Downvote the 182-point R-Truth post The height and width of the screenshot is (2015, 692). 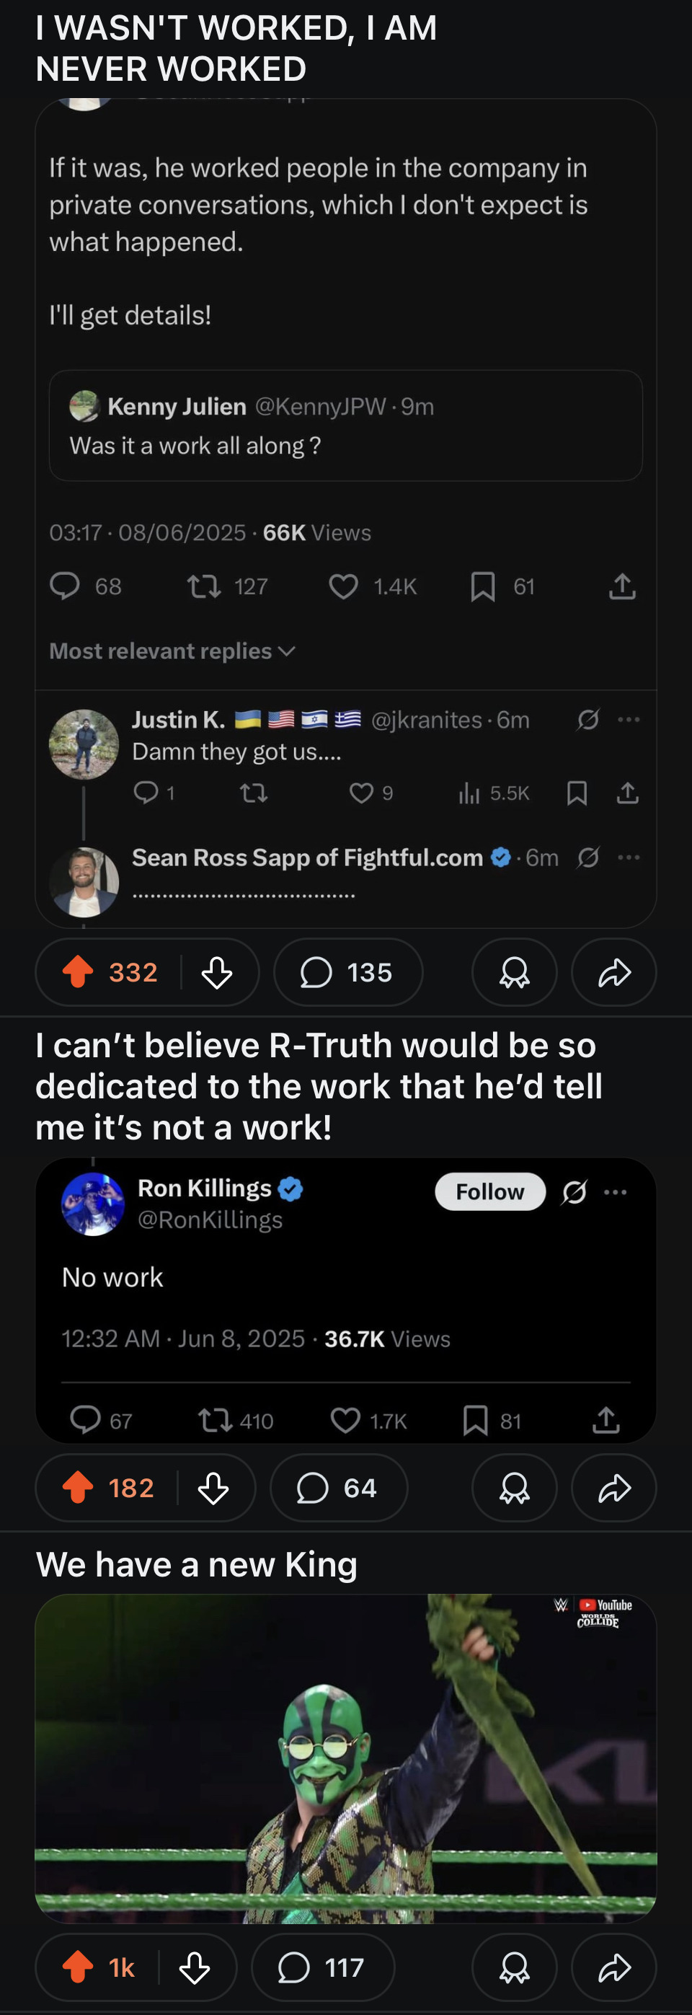coord(213,1487)
